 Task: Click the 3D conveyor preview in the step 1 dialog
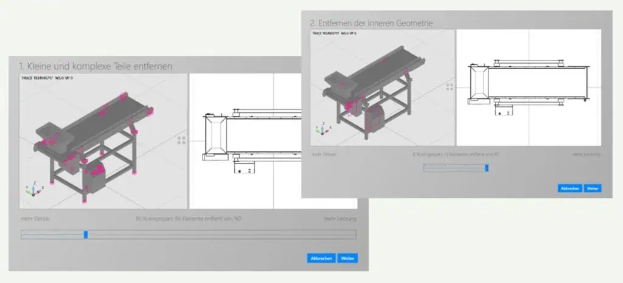pos(103,141)
